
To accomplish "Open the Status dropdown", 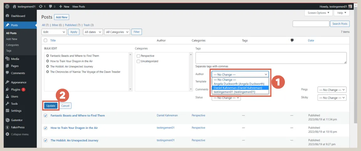I will (x=226, y=98).
